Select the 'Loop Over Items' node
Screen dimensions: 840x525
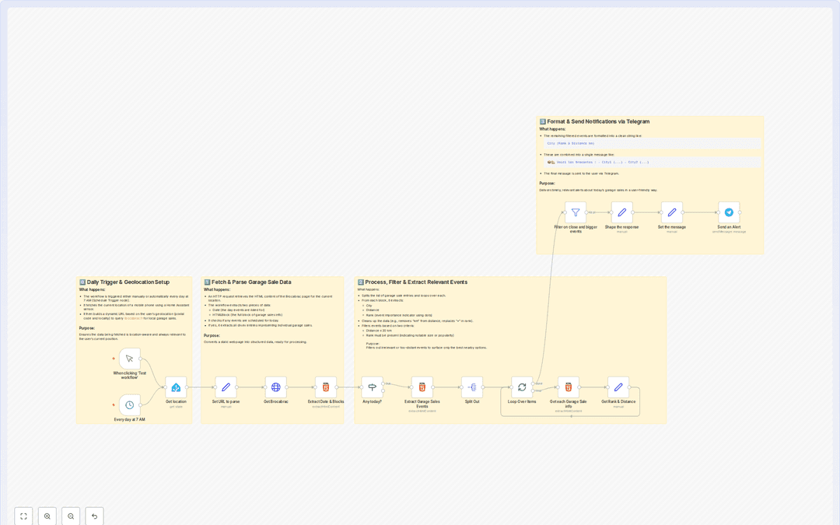522,387
